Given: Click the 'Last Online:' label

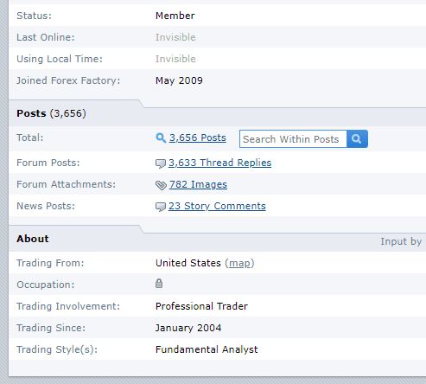Looking at the screenshot, I should point(46,37).
